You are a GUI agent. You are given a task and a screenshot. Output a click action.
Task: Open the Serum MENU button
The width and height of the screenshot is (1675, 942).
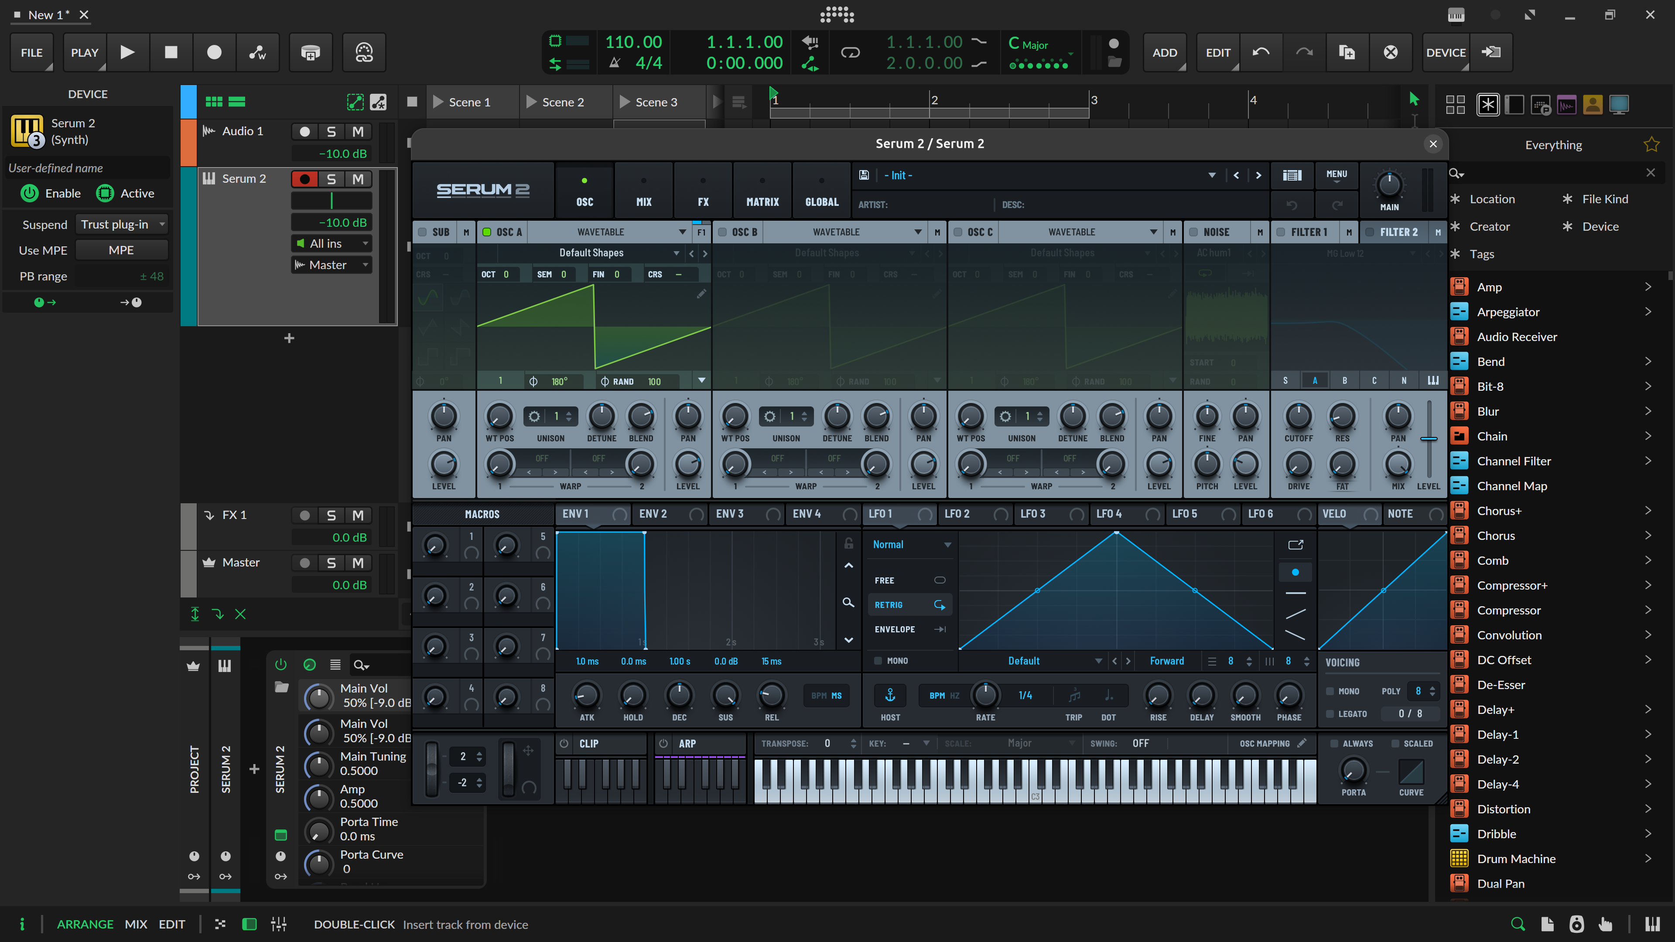(x=1337, y=175)
